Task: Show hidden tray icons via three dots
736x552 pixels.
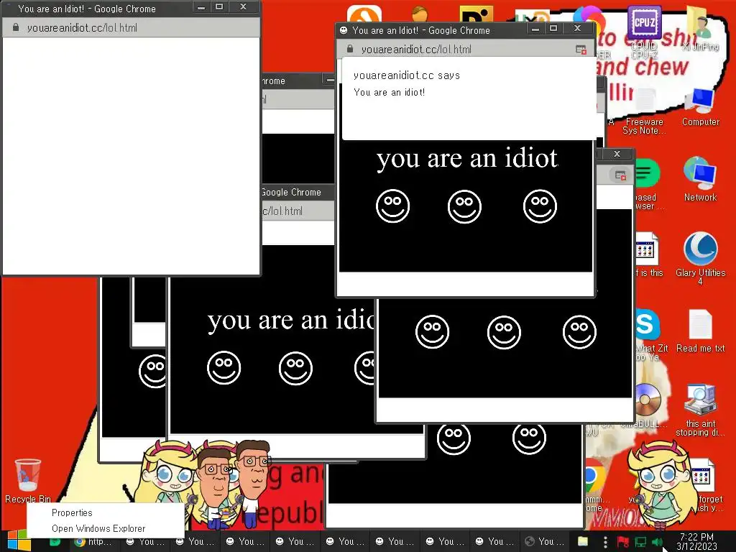Action: pyautogui.click(x=605, y=541)
